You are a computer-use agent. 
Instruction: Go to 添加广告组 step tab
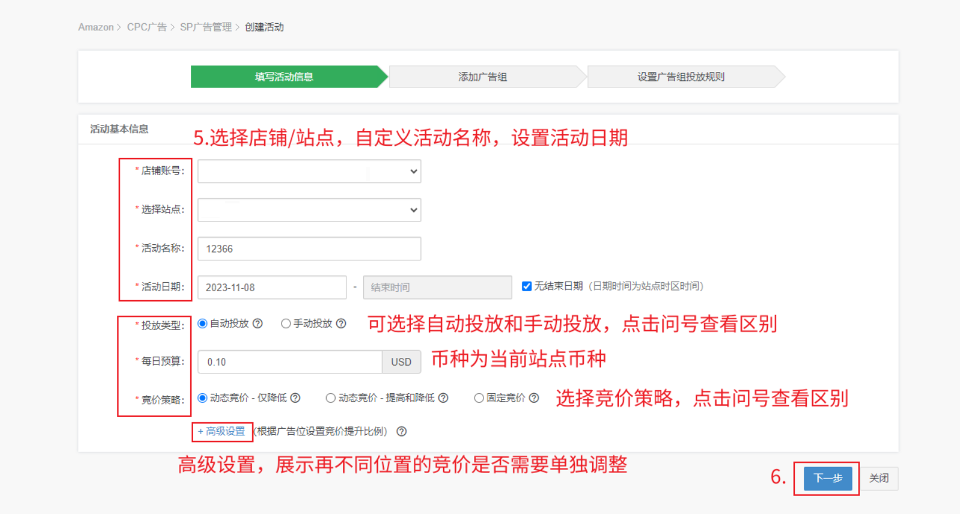pos(482,77)
